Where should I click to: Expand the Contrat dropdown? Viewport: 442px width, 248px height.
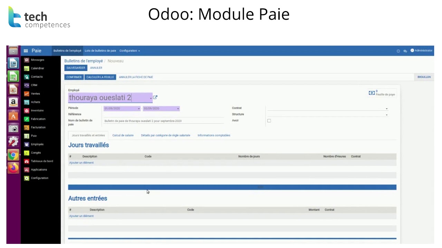[387, 109]
